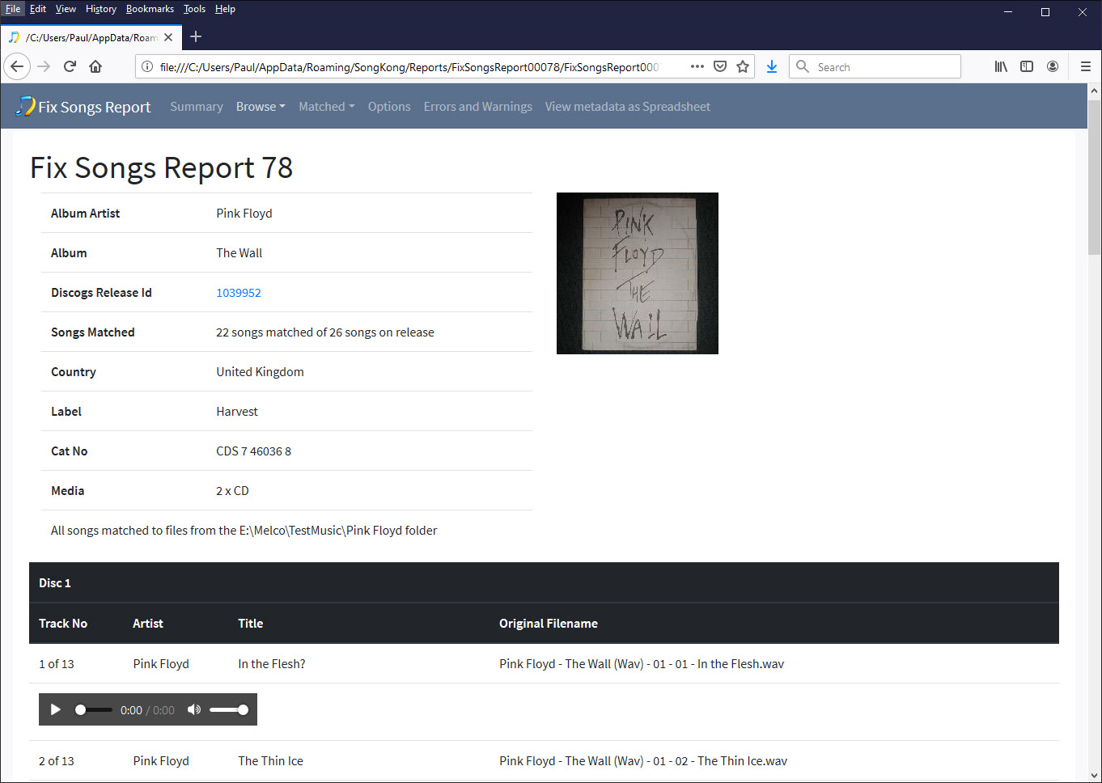
Task: Select the 'In the Flesh?' title cell
Action: (x=272, y=663)
